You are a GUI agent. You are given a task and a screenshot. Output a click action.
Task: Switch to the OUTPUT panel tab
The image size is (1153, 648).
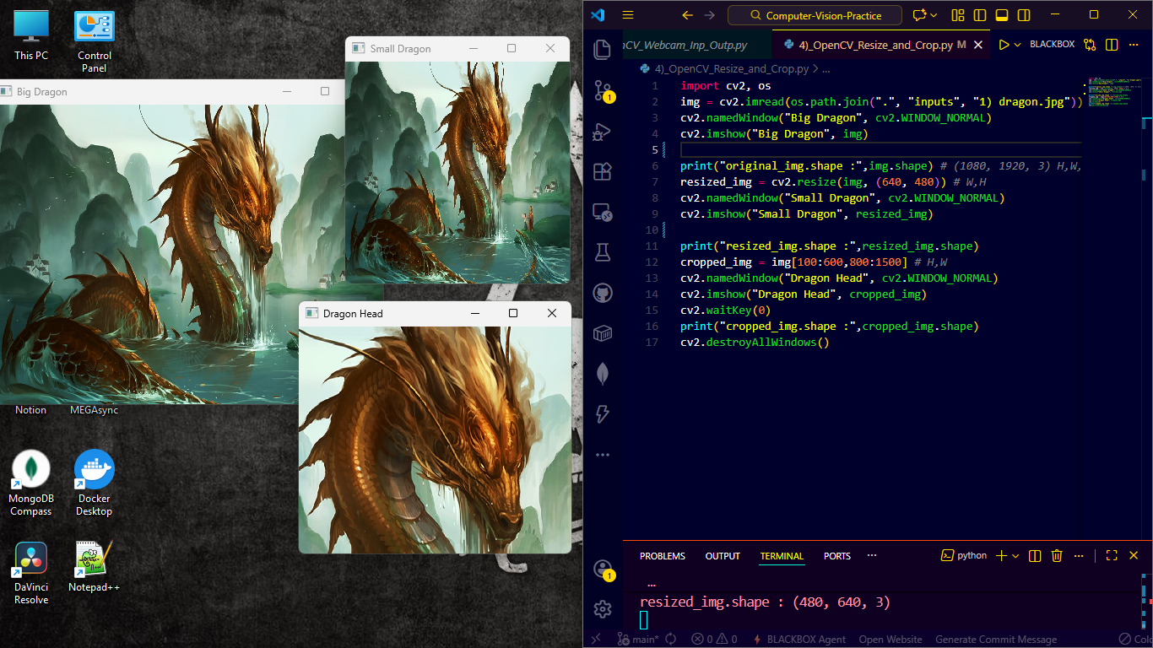pyautogui.click(x=723, y=556)
